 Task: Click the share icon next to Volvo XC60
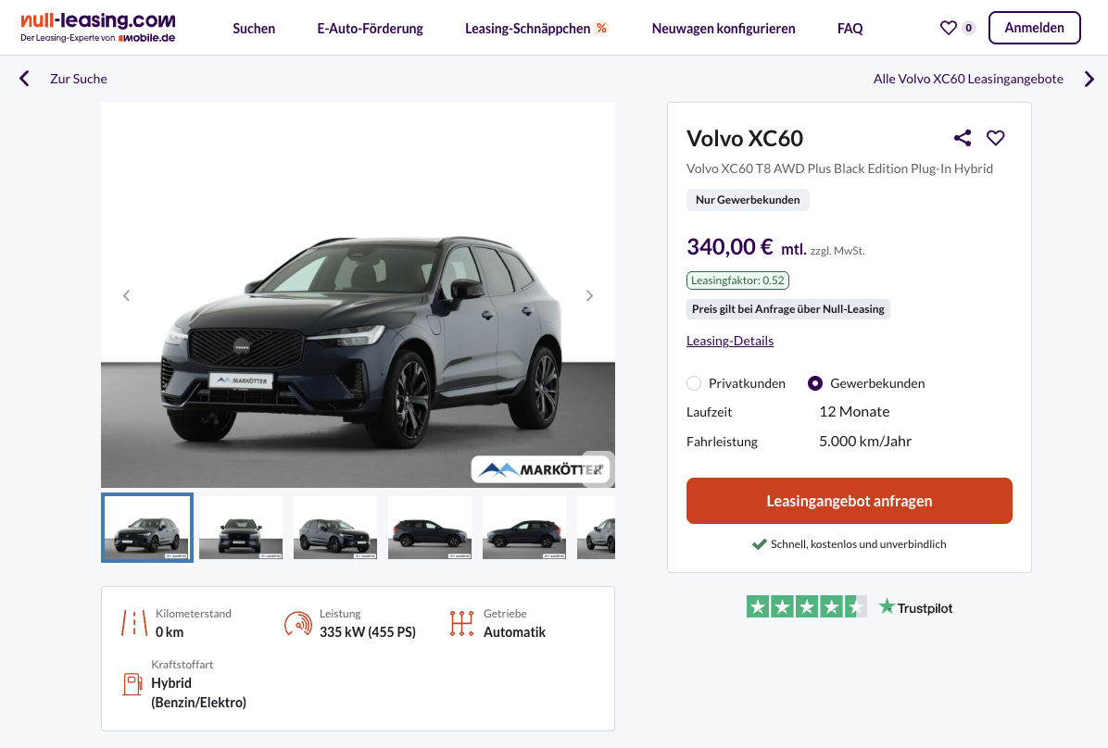coord(962,138)
